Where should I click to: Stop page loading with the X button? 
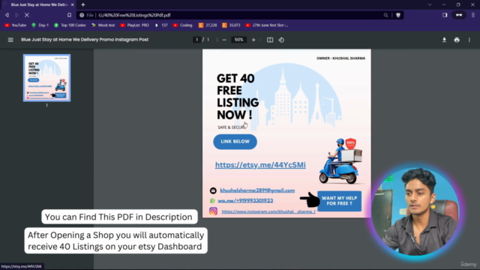[27, 15]
